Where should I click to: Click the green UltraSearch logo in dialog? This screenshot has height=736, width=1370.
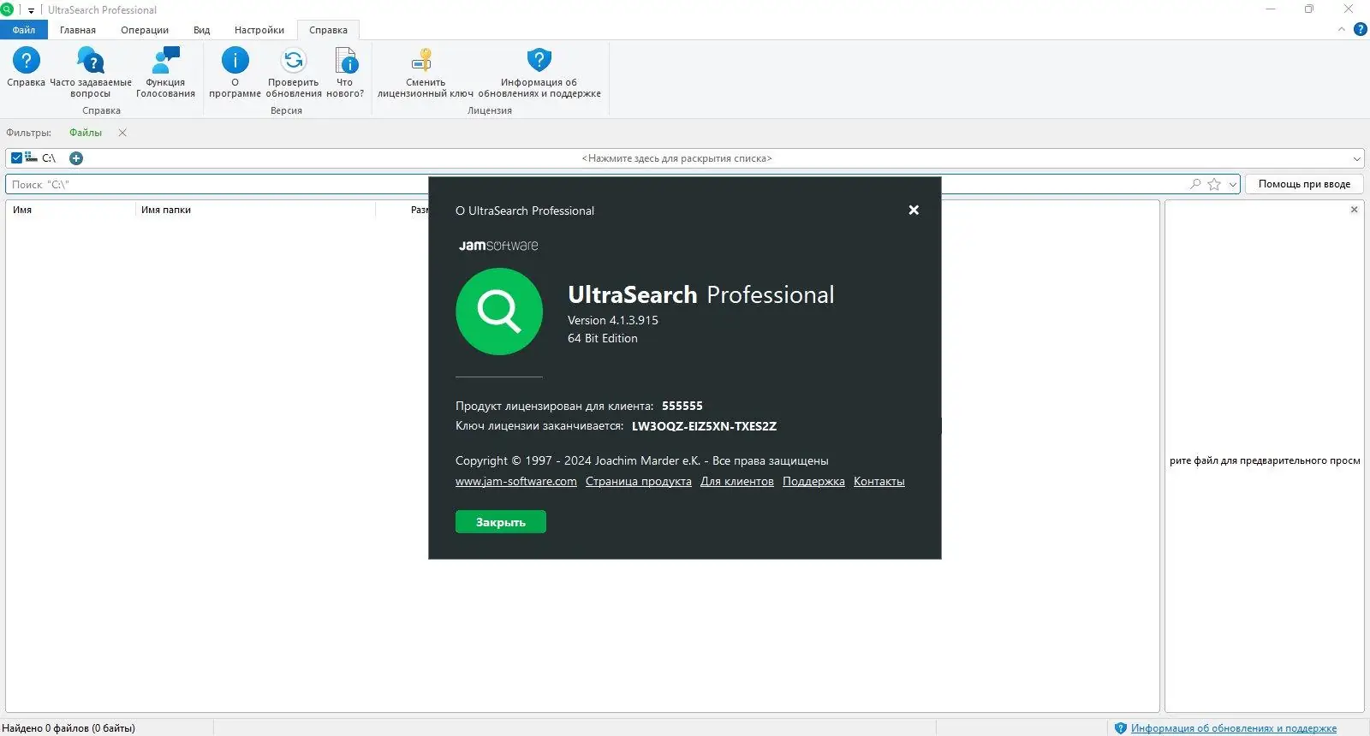coord(499,312)
